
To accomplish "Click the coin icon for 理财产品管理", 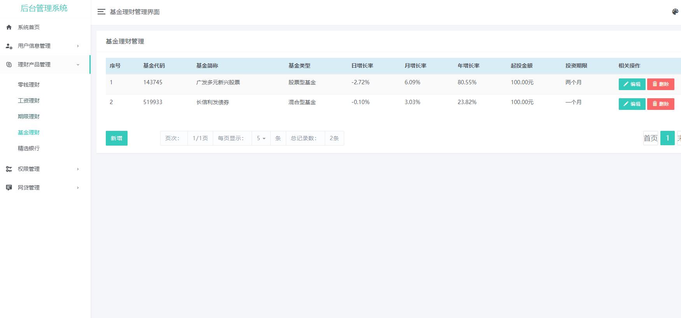I will (x=9, y=64).
